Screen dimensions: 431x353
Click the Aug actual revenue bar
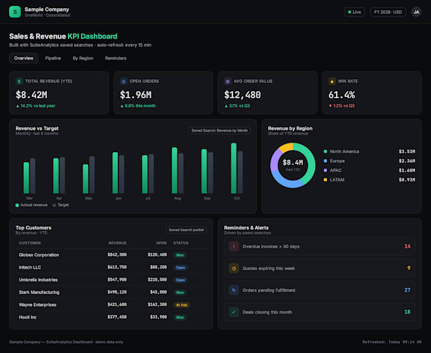[174, 170]
